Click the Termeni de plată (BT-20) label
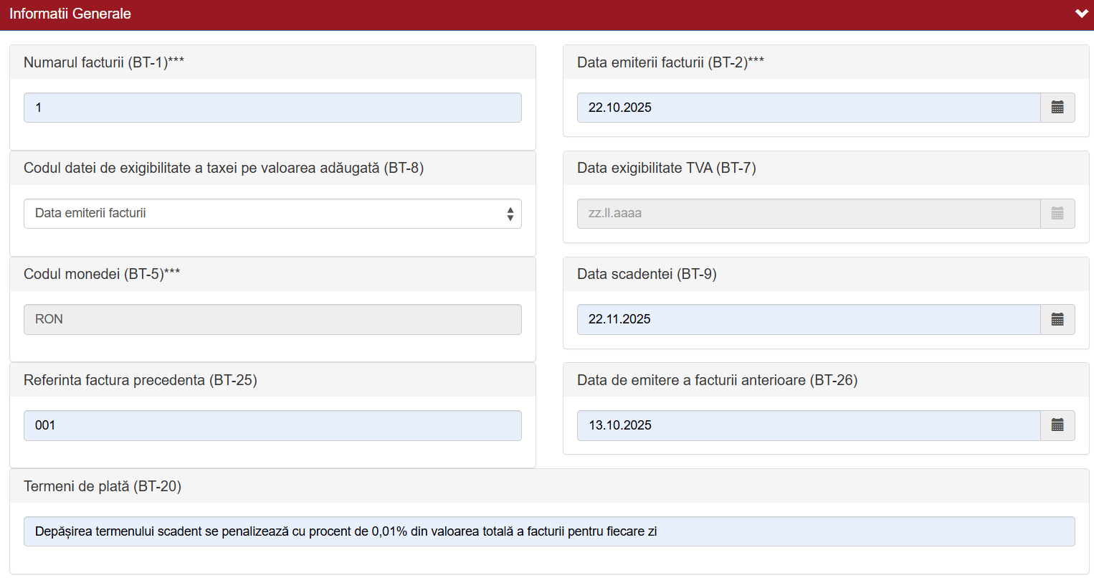 [x=103, y=486]
